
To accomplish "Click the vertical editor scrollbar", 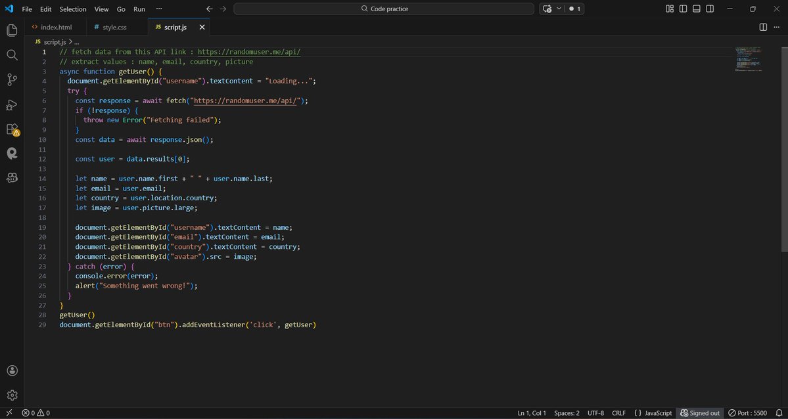I will click(784, 149).
